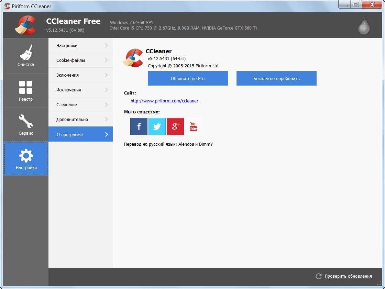Click the v5.12.5431 version text in About panel
The height and width of the screenshot is (289, 385).
[x=166, y=58]
